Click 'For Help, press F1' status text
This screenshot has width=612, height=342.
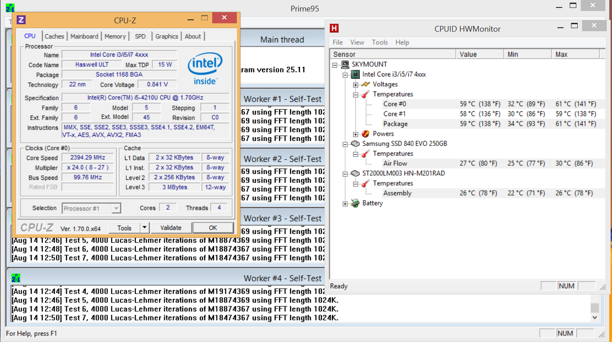click(31, 334)
